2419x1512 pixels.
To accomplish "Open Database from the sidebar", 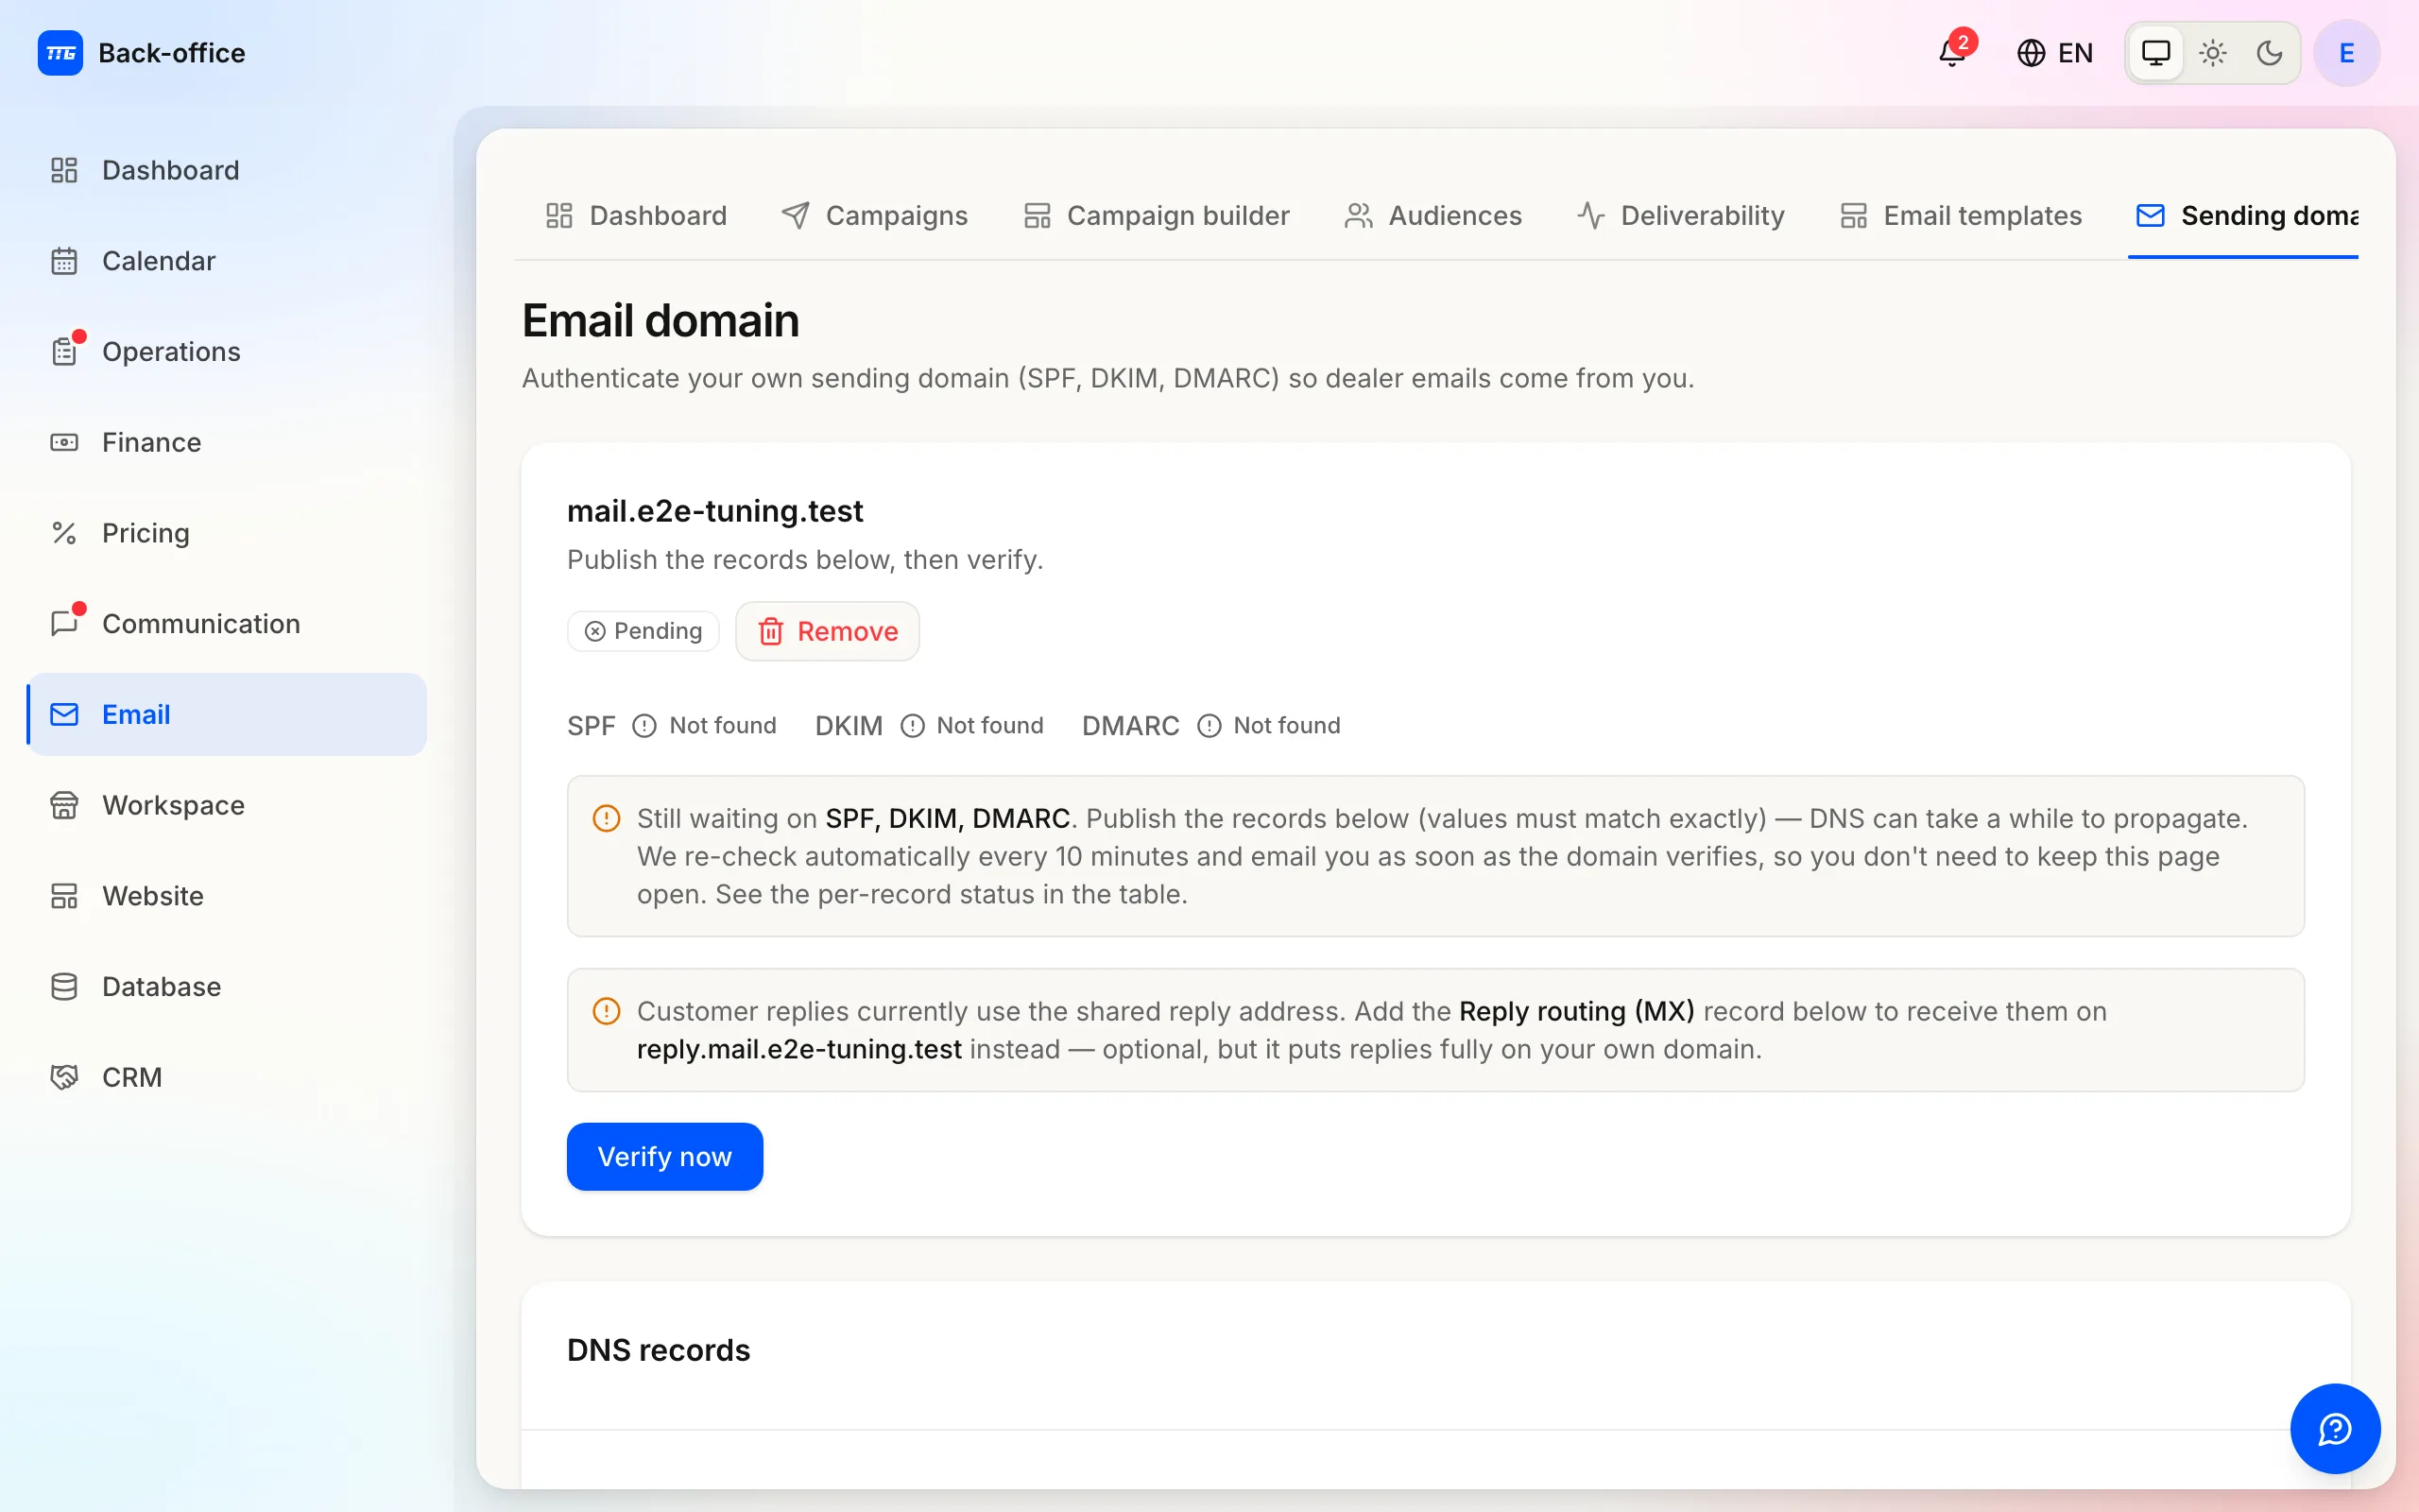I will coord(227,987).
